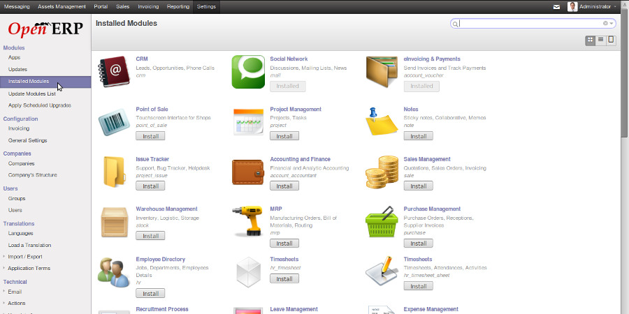Install the Employee Directory module

(150, 294)
